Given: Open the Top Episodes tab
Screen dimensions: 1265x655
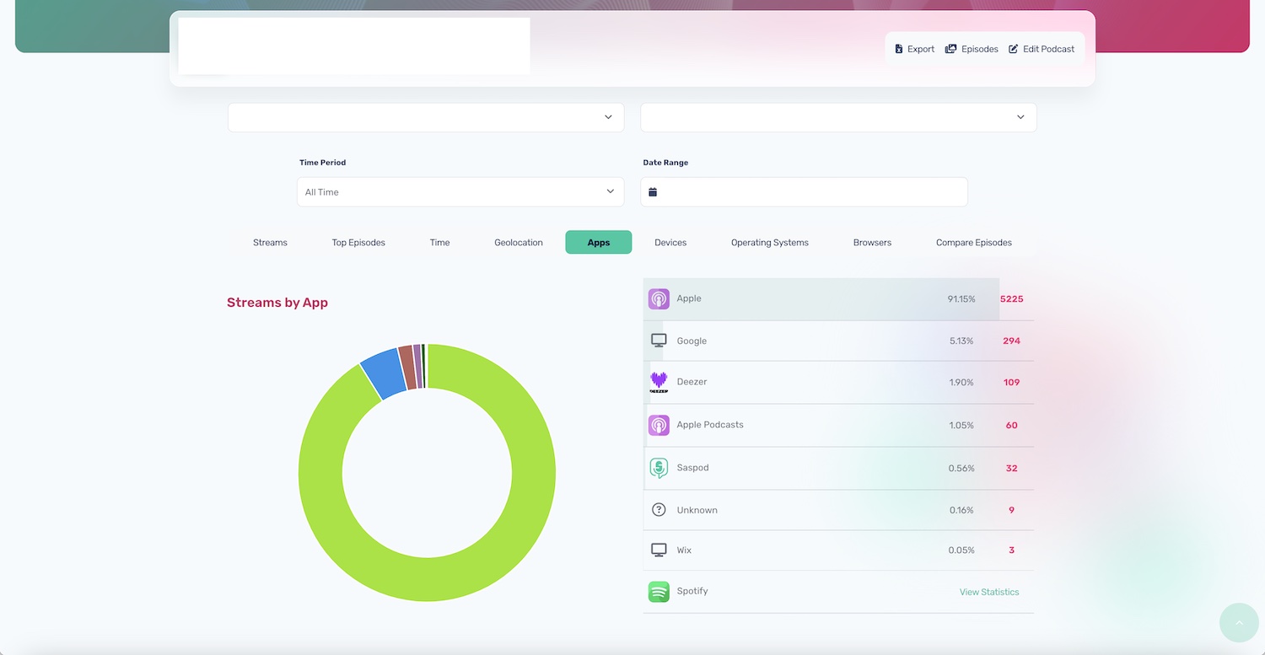Looking at the screenshot, I should click(358, 243).
